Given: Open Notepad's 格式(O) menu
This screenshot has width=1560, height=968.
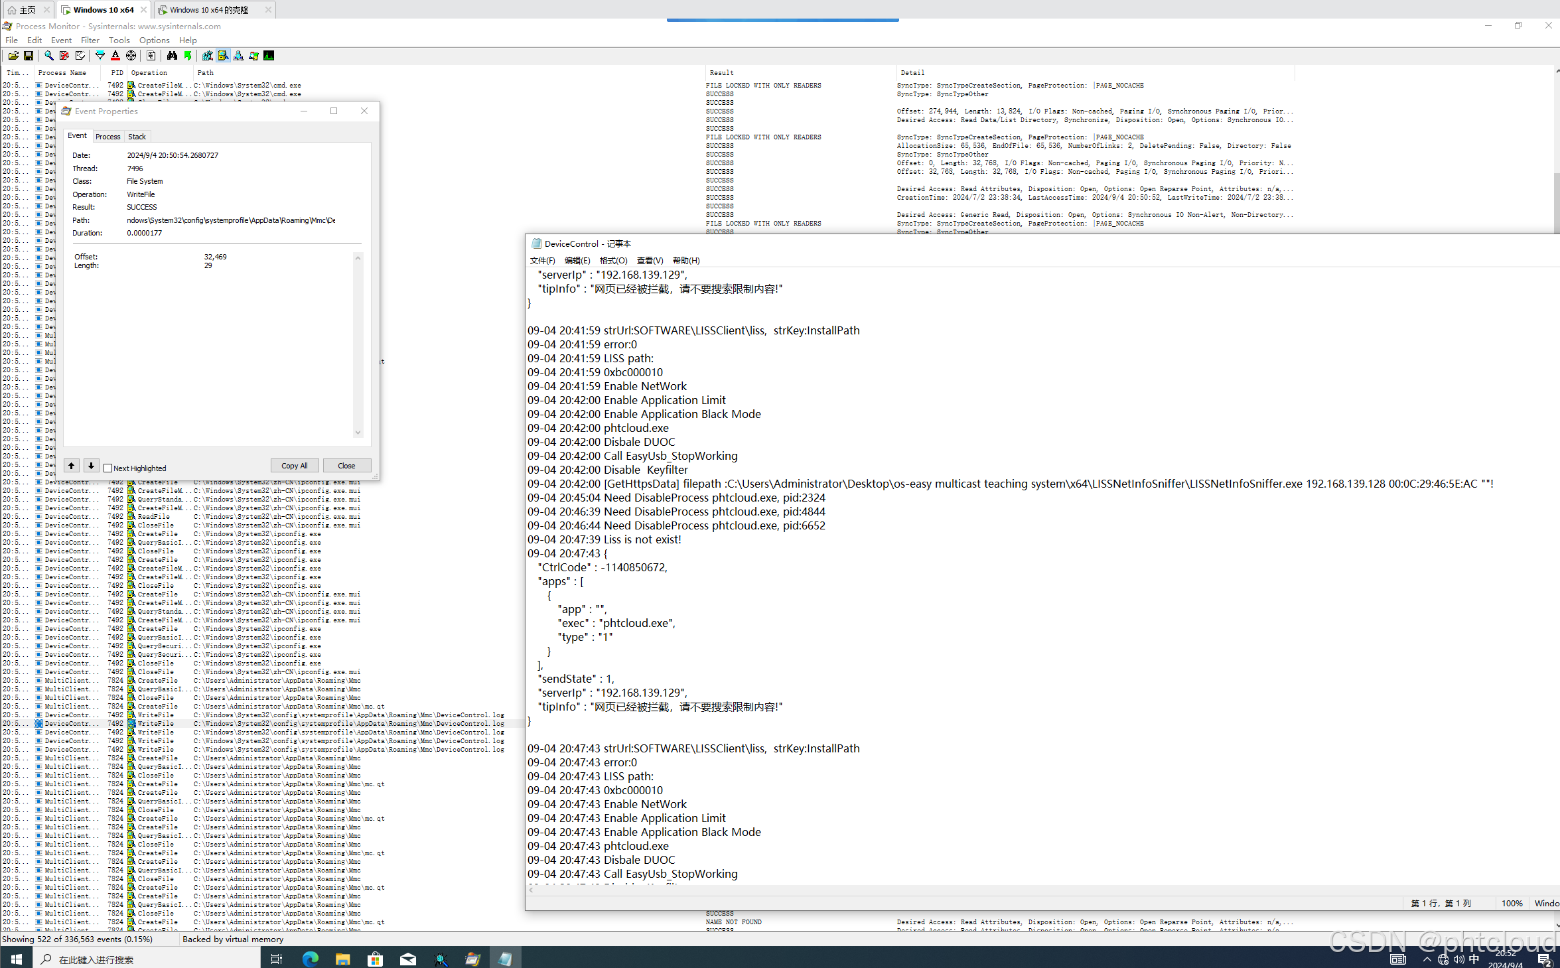Looking at the screenshot, I should pos(613,261).
